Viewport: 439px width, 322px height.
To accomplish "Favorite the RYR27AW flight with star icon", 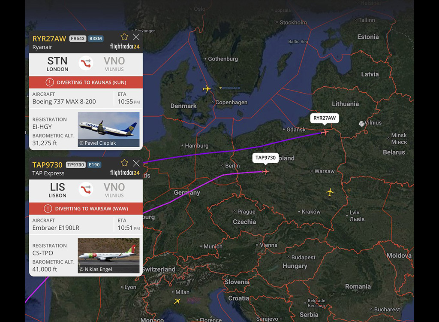I will [124, 37].
